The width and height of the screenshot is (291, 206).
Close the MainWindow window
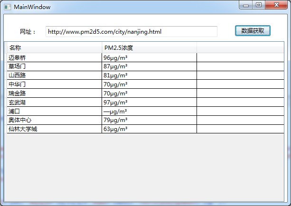(276, 5)
